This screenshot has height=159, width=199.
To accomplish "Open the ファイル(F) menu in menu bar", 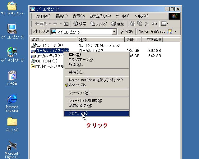I will point(43,16).
